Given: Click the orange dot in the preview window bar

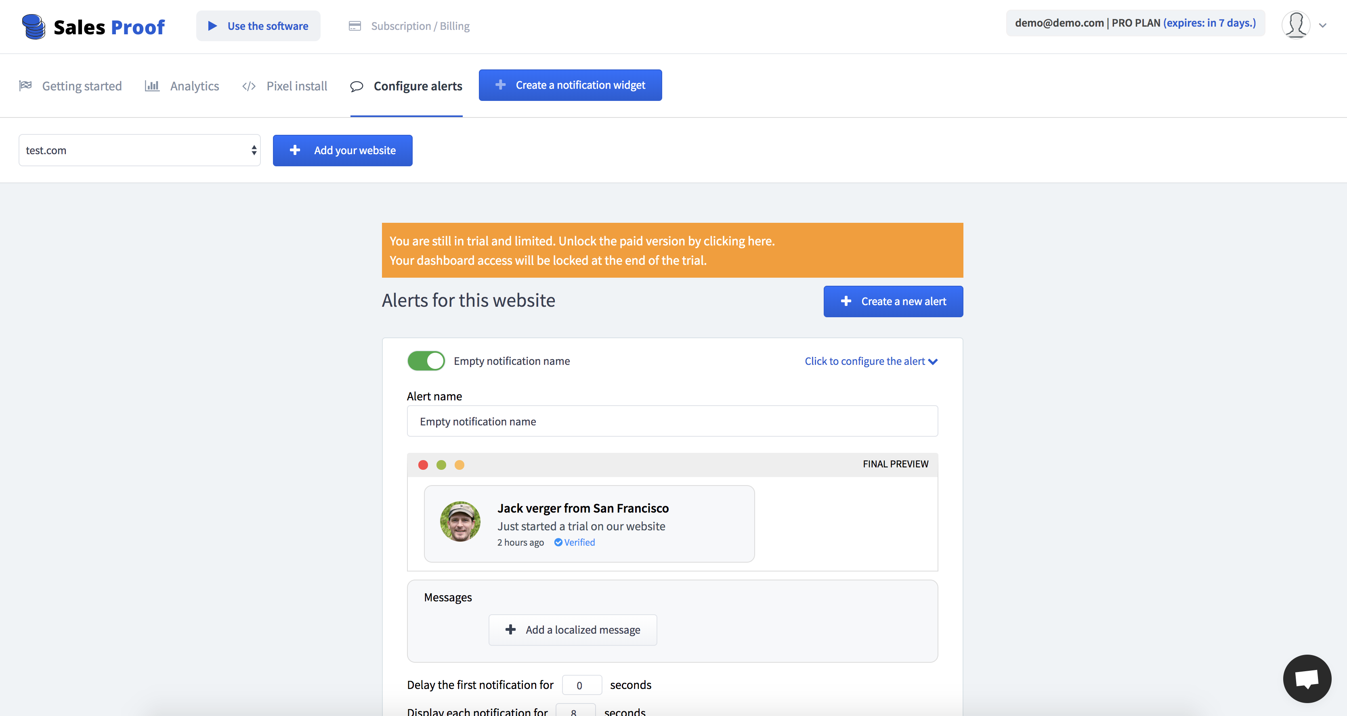Looking at the screenshot, I should pyautogui.click(x=459, y=465).
